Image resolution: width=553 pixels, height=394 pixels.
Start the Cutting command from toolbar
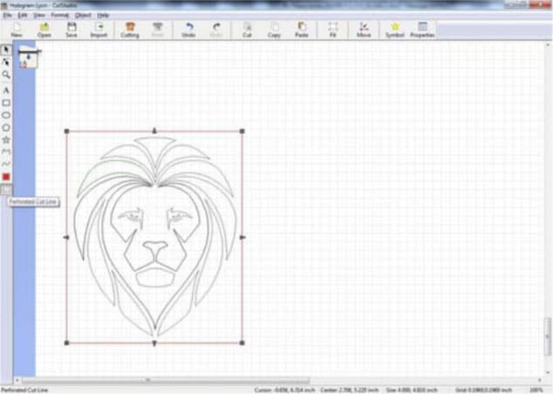(x=130, y=30)
